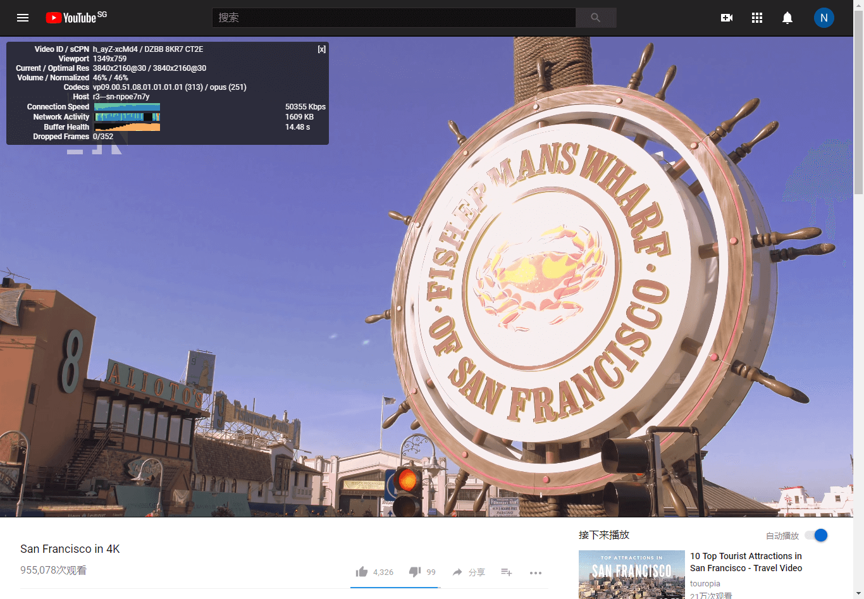Click the Network Activity 1609 KB value
The image size is (864, 599).
pyautogui.click(x=299, y=117)
